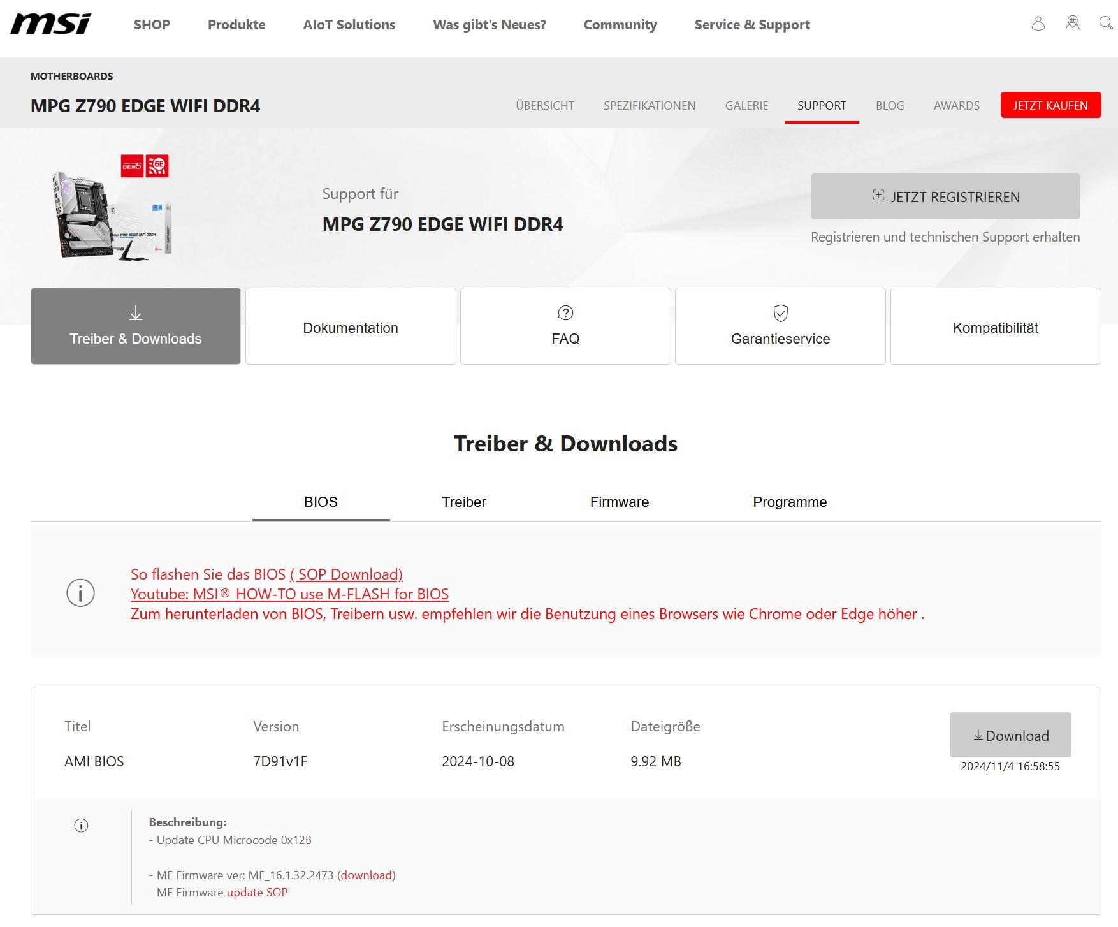Switch to the Firmware sub-tab
Screen dimensions: 1118x927
click(620, 502)
